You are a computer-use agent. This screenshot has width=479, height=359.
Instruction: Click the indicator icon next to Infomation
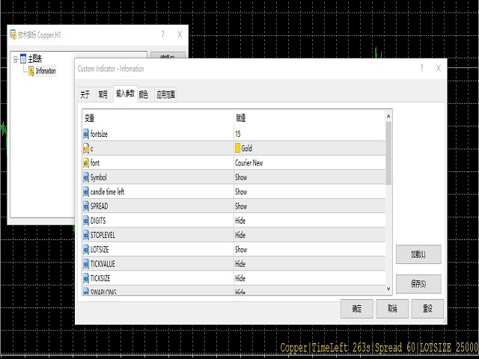(31, 71)
